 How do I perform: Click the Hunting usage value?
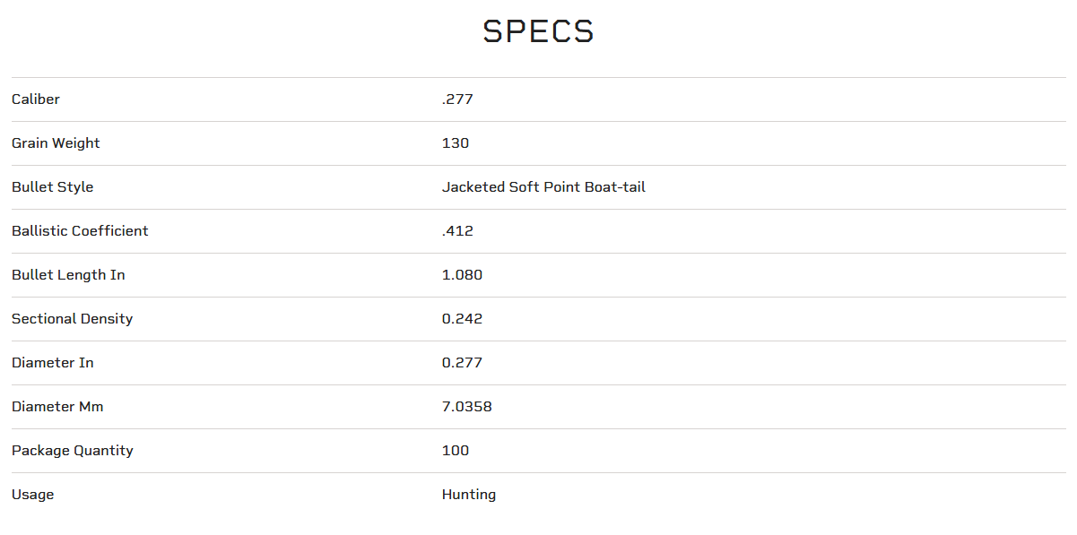coord(468,495)
